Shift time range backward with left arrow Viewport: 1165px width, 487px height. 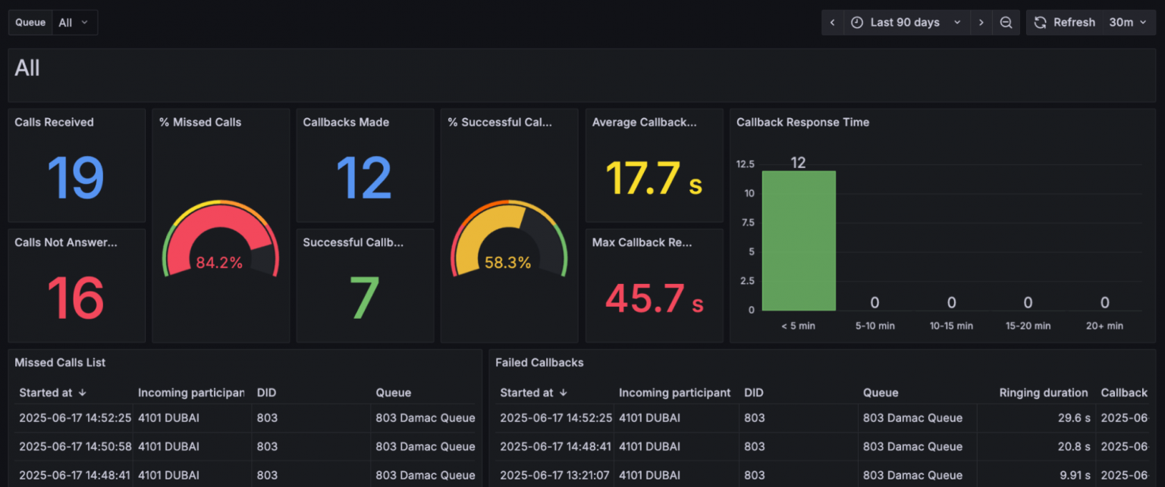pyautogui.click(x=832, y=23)
